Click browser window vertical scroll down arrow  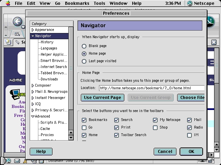pos(217,150)
